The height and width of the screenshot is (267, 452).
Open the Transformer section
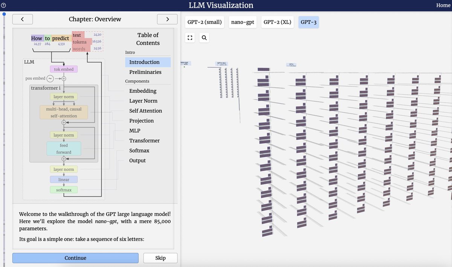click(x=145, y=141)
